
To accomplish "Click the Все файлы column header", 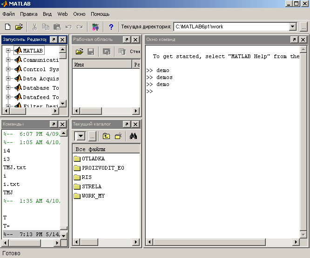I will (107, 149).
